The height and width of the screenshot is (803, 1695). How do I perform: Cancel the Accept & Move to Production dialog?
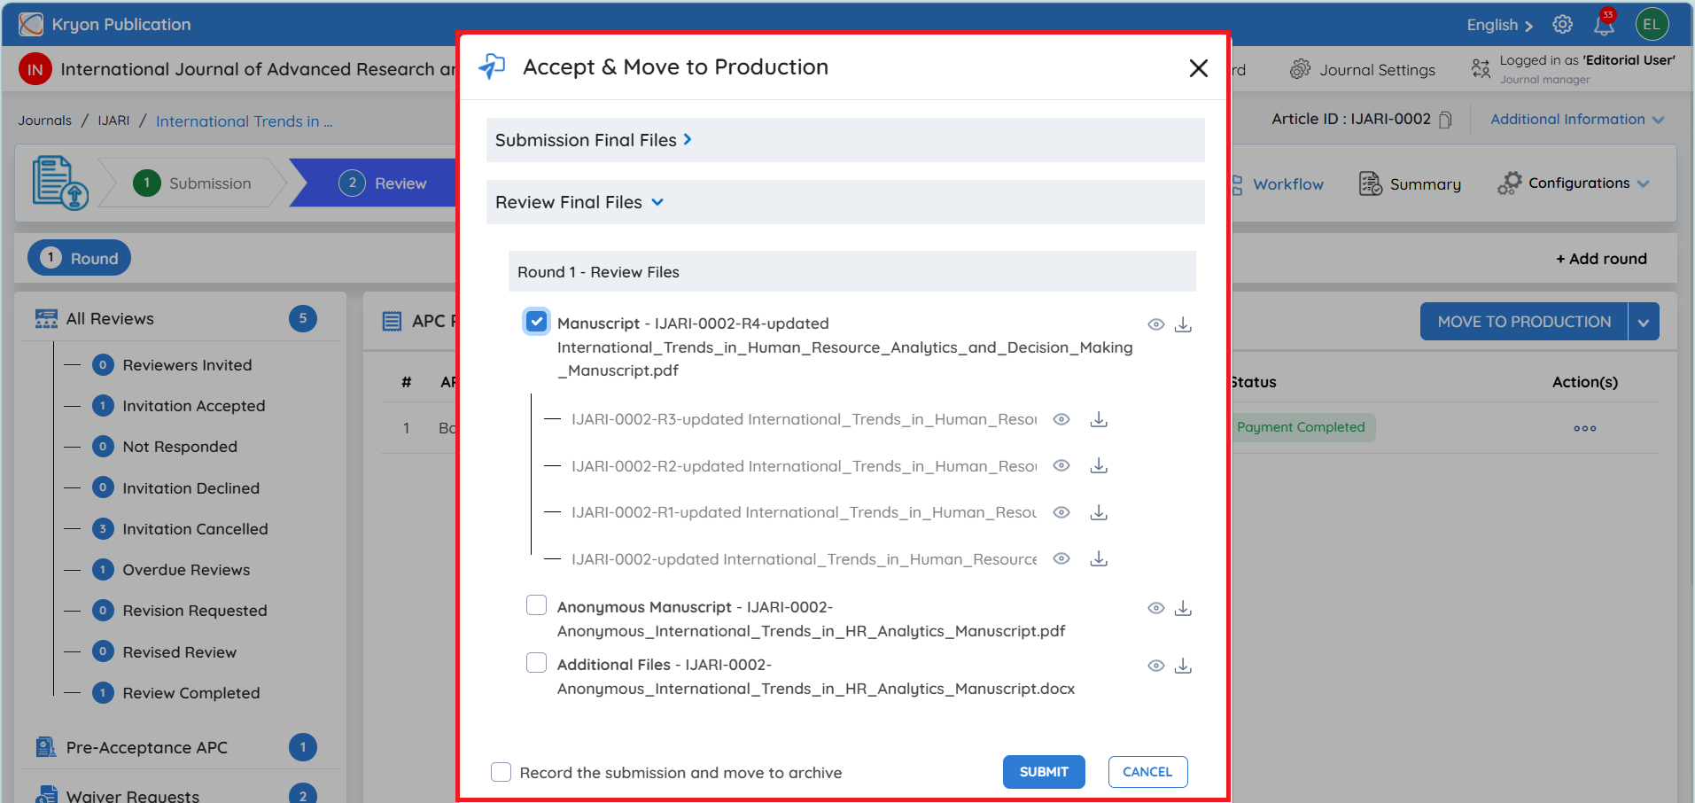1147,772
